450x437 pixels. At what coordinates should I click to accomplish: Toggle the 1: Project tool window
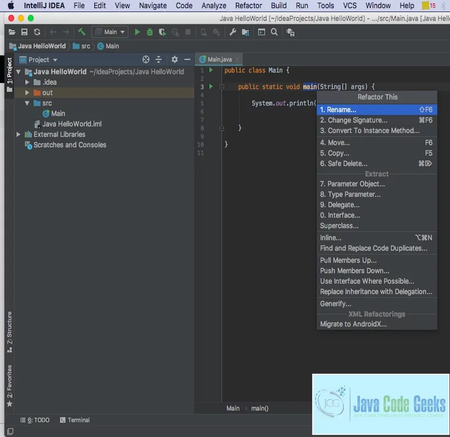[9, 74]
